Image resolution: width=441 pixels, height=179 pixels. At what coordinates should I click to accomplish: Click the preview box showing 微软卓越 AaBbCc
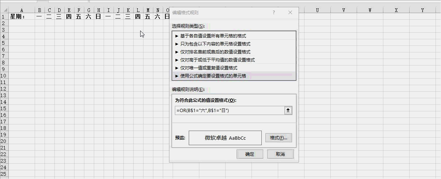point(225,138)
